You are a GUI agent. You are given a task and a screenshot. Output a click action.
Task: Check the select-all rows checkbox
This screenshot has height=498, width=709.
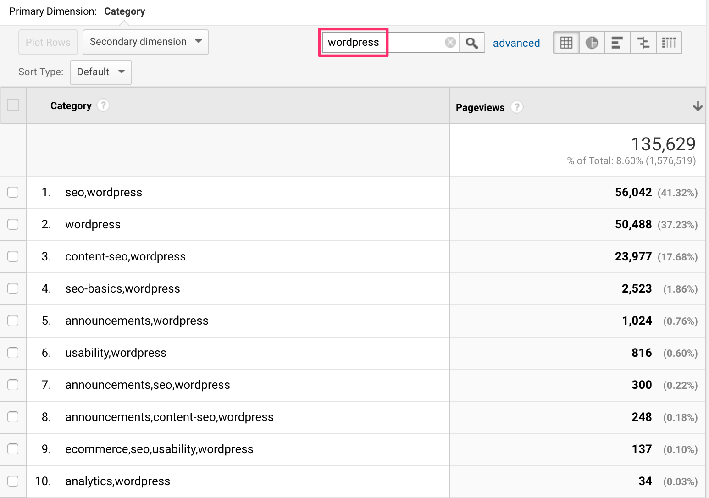tap(13, 105)
